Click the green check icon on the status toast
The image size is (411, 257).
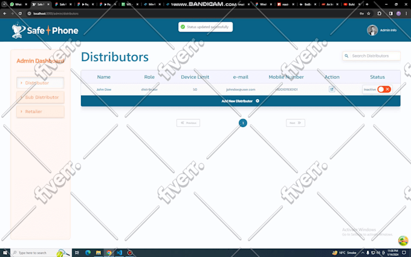click(x=183, y=27)
